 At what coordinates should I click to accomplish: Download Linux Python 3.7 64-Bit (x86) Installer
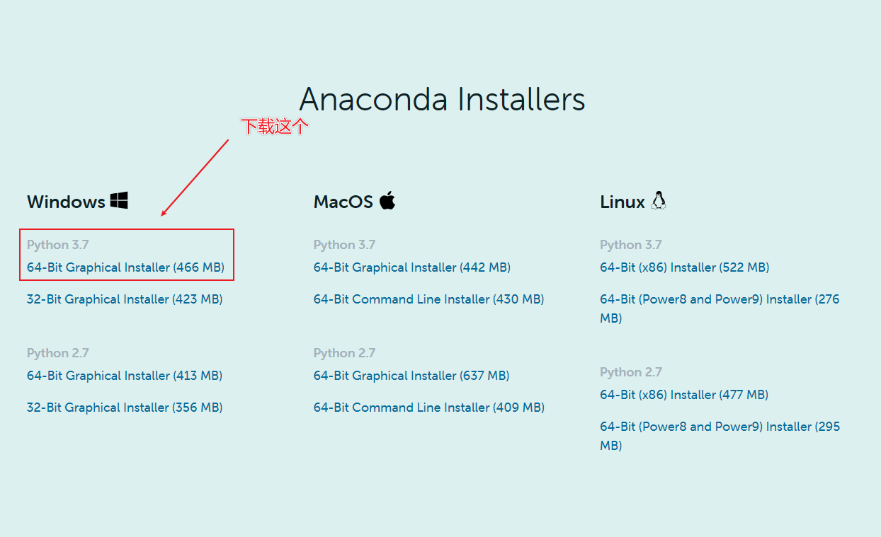(685, 267)
